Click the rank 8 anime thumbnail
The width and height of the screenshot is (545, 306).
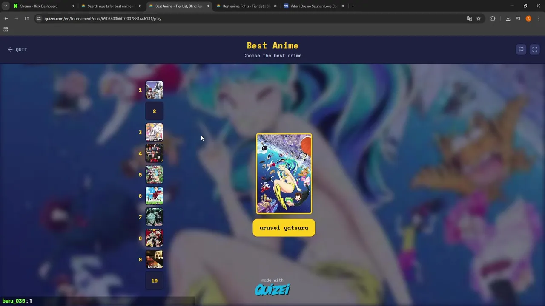(x=154, y=238)
